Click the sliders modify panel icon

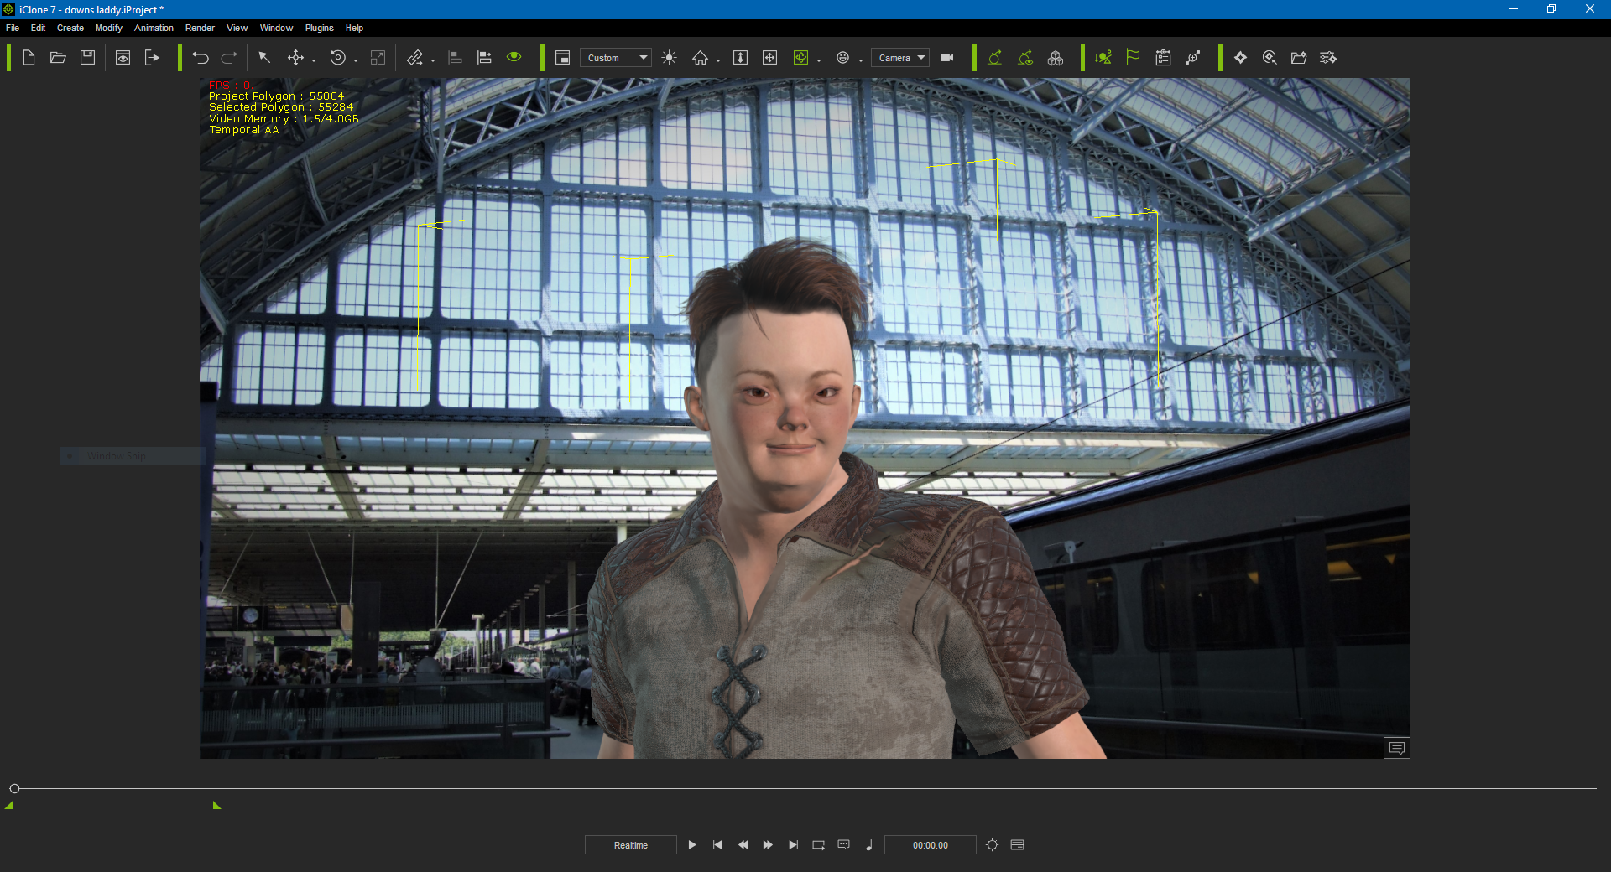tap(1328, 58)
